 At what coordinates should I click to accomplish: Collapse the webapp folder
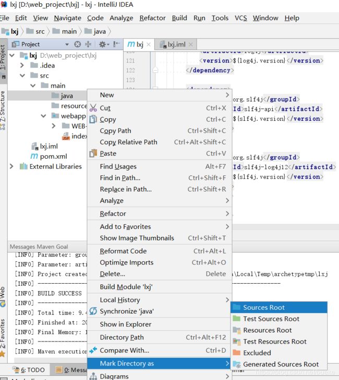[43, 116]
